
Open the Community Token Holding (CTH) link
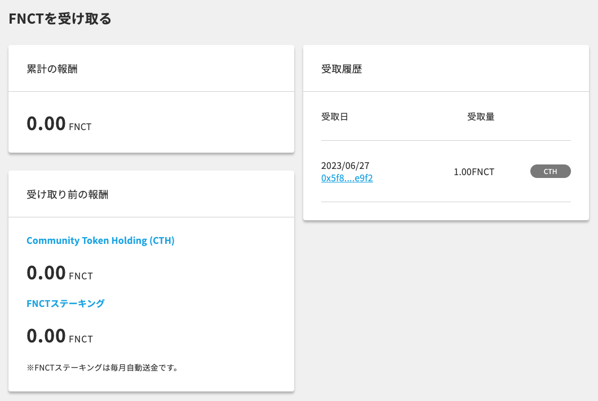click(x=100, y=240)
